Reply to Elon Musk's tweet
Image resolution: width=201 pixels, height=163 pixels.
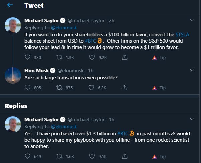point(28,88)
